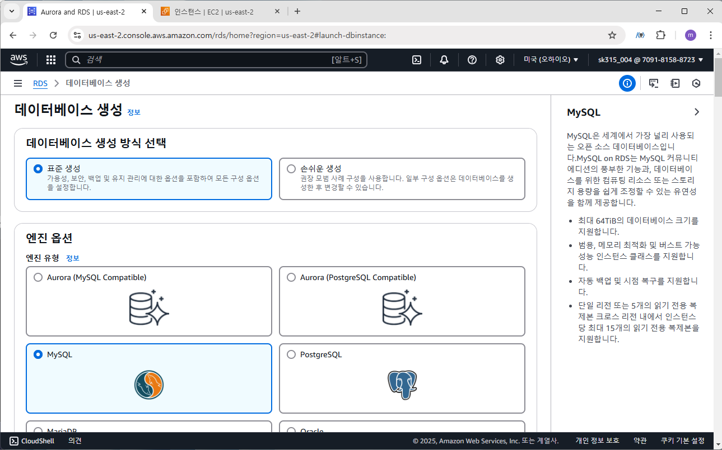Viewport: 722px width, 450px height.
Task: Close the 인스턴스 EC2 tab
Action: (x=278, y=11)
